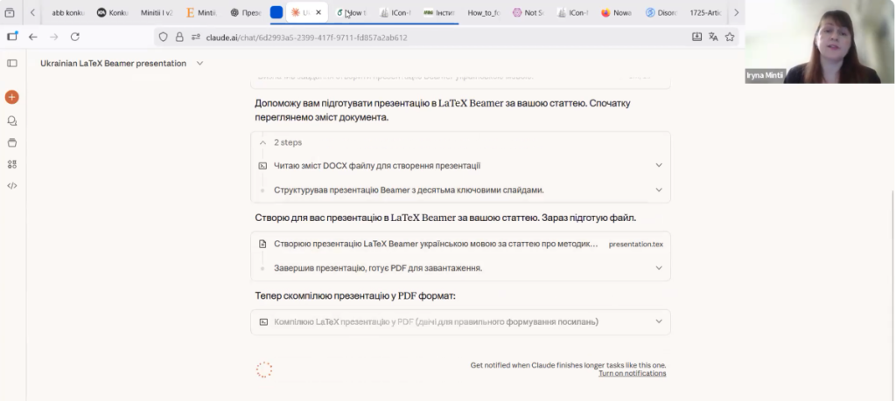Click the "Turn on notifications" link
This screenshot has width=896, height=401.
(632, 373)
